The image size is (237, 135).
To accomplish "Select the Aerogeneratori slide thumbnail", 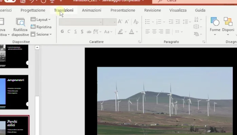I will point(14,92).
